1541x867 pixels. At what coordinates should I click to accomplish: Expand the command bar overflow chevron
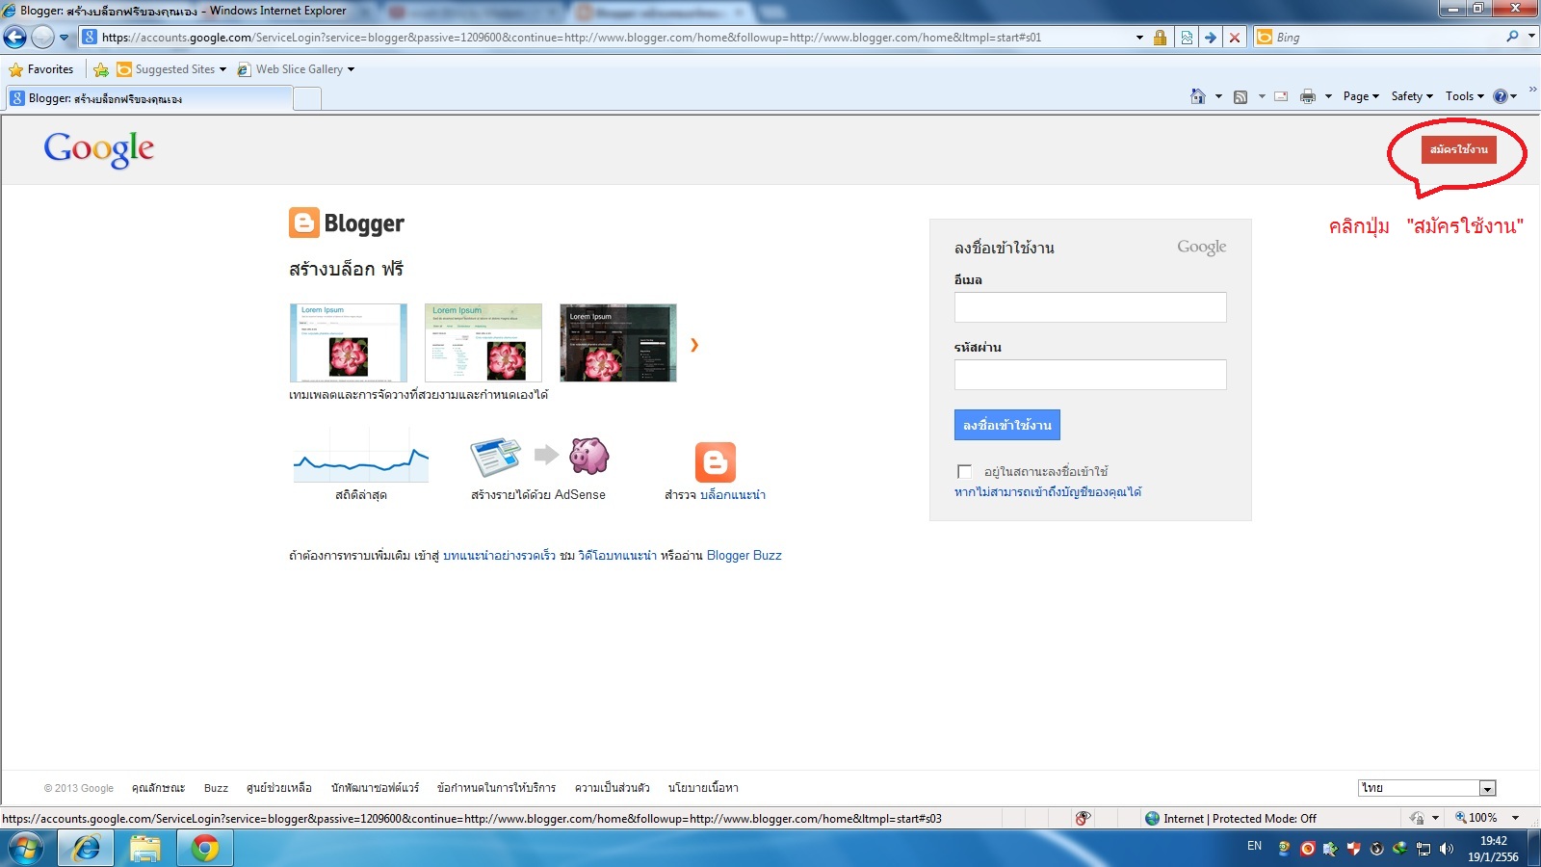(1532, 90)
